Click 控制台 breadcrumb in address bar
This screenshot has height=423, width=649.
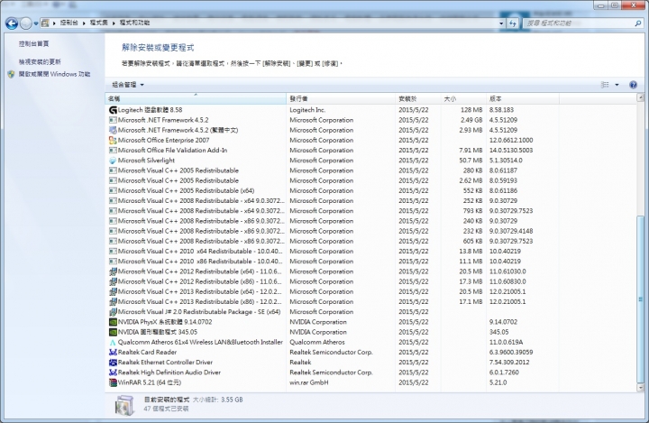point(69,23)
